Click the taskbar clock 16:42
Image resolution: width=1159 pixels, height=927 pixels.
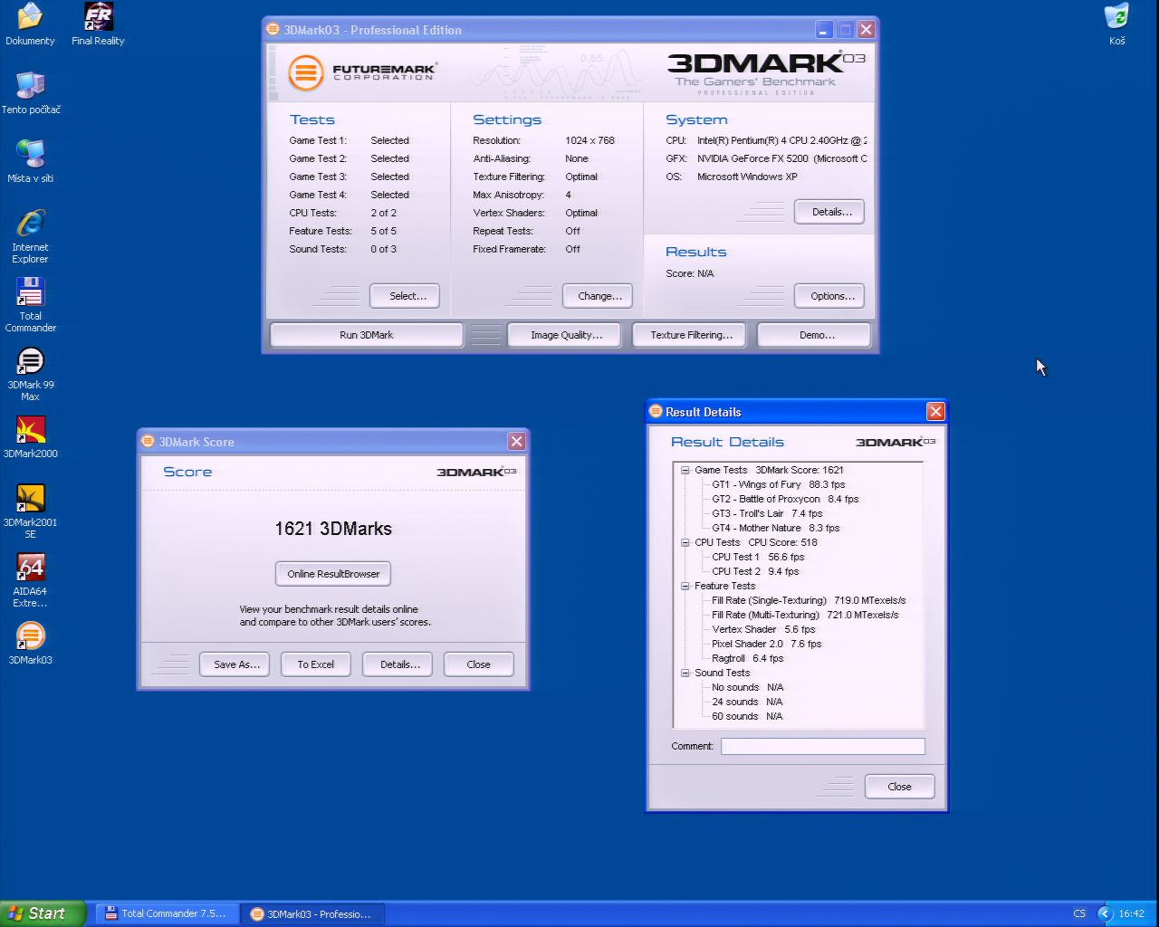(x=1131, y=913)
